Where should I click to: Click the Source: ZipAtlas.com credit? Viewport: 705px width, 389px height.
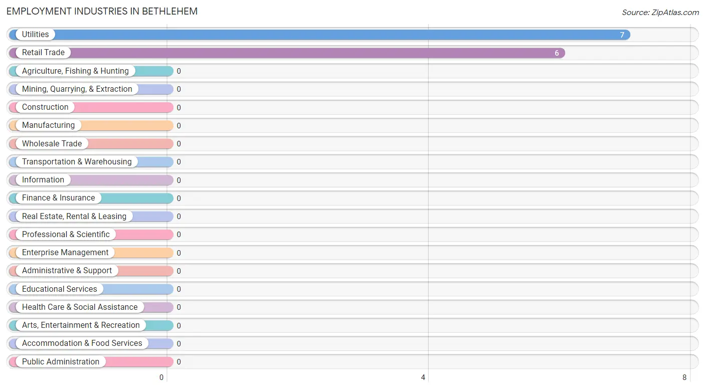pos(660,13)
